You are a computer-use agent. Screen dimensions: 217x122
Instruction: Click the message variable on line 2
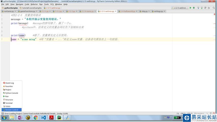pos(16,19)
